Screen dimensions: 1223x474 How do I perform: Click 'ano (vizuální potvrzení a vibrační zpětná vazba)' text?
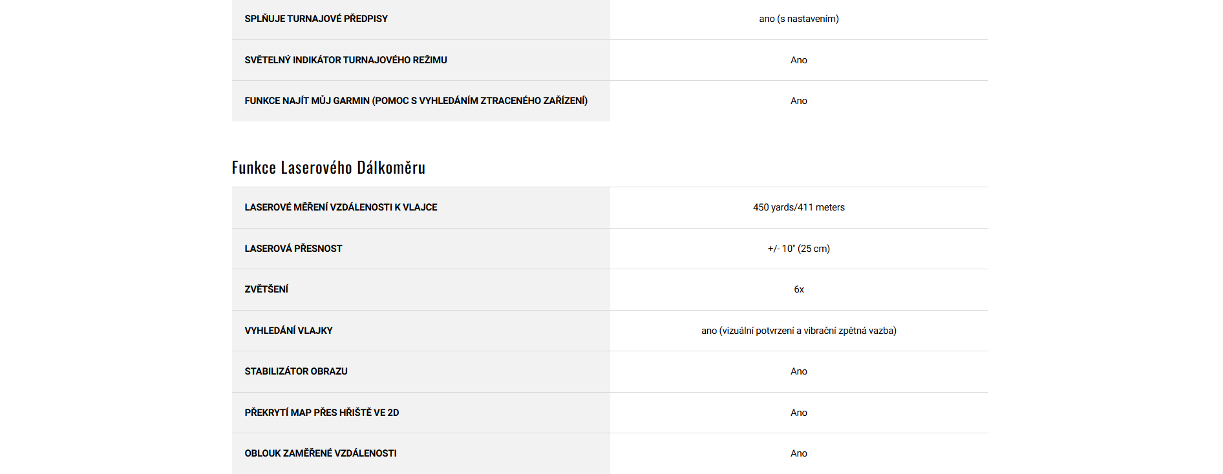pos(798,331)
